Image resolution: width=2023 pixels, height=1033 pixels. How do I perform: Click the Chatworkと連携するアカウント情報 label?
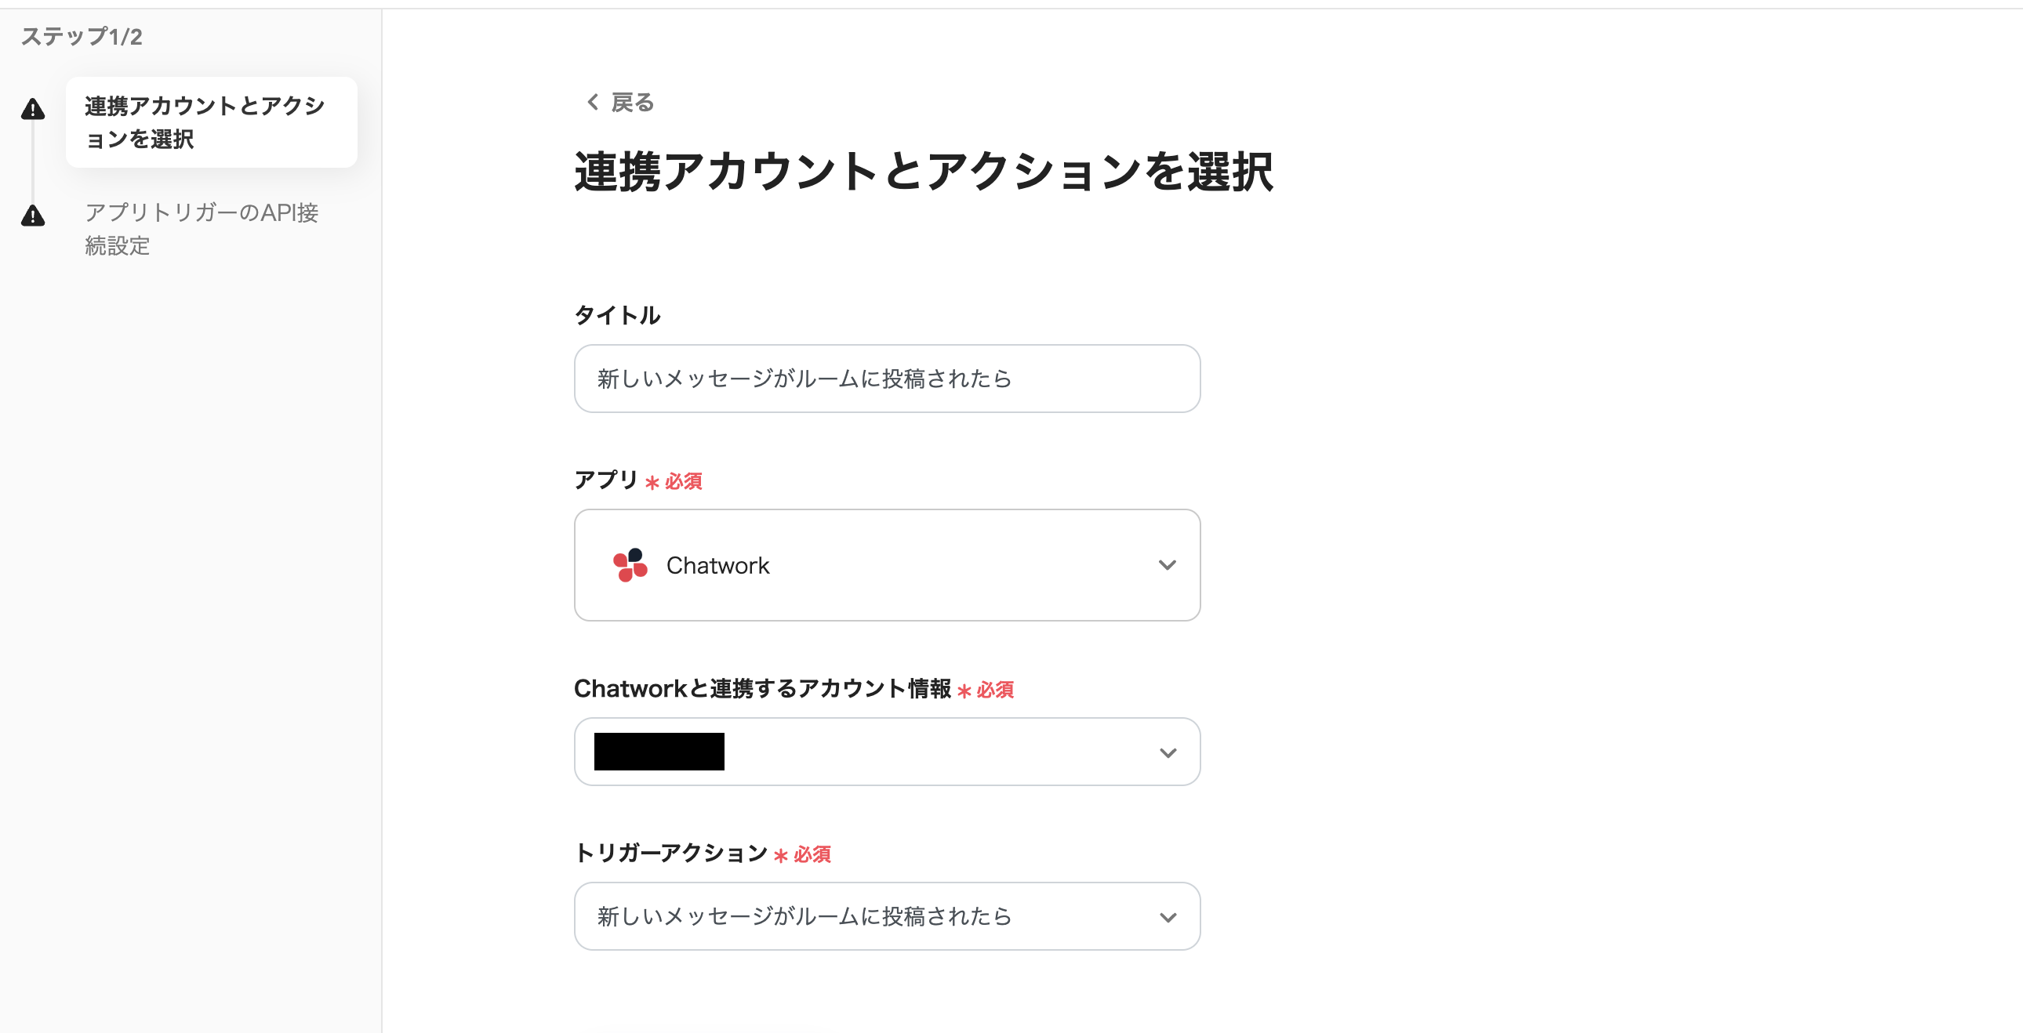click(x=762, y=688)
